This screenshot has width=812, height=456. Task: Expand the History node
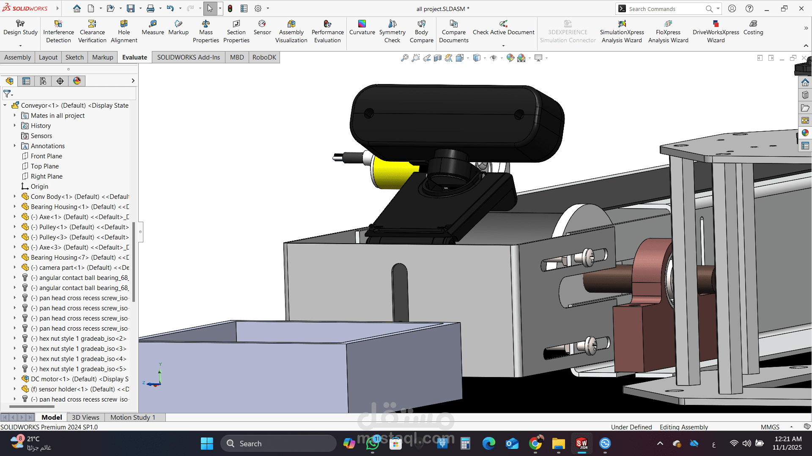pos(14,125)
